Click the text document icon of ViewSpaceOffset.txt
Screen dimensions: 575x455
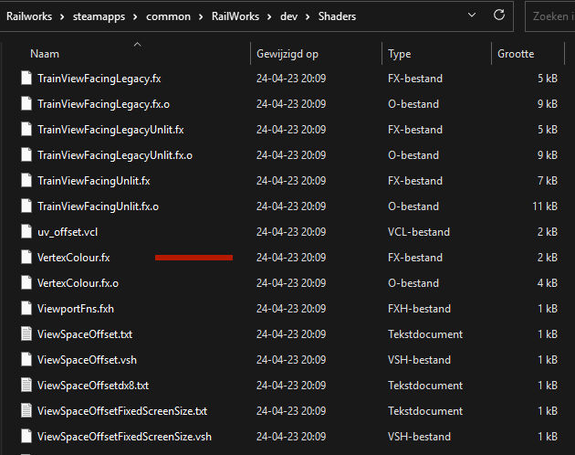(x=26, y=334)
